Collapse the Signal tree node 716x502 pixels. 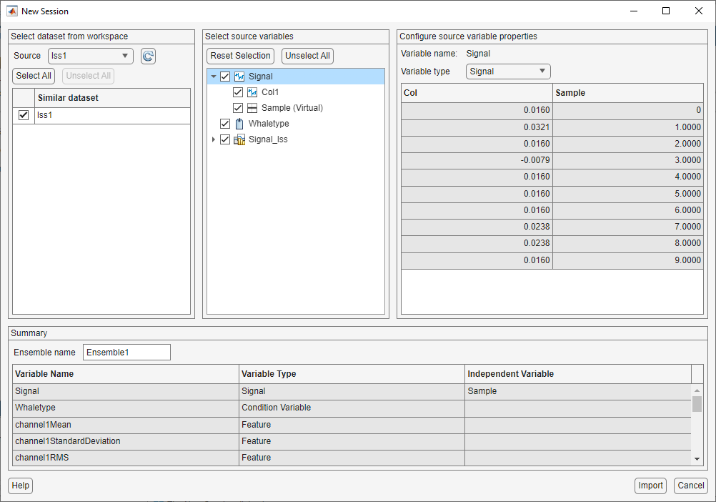[x=214, y=77]
